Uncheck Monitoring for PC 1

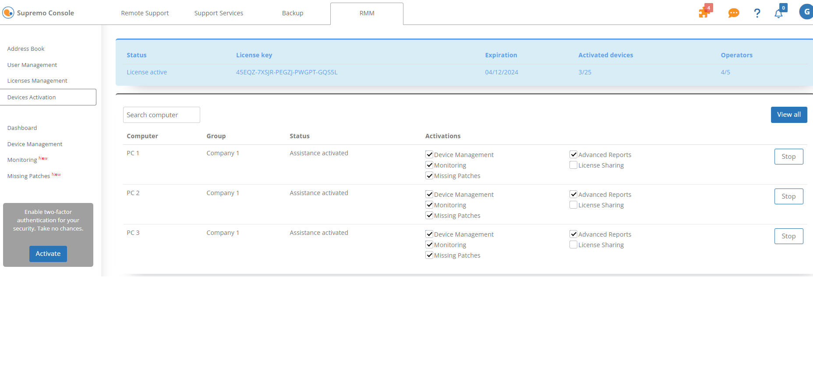(x=429, y=165)
